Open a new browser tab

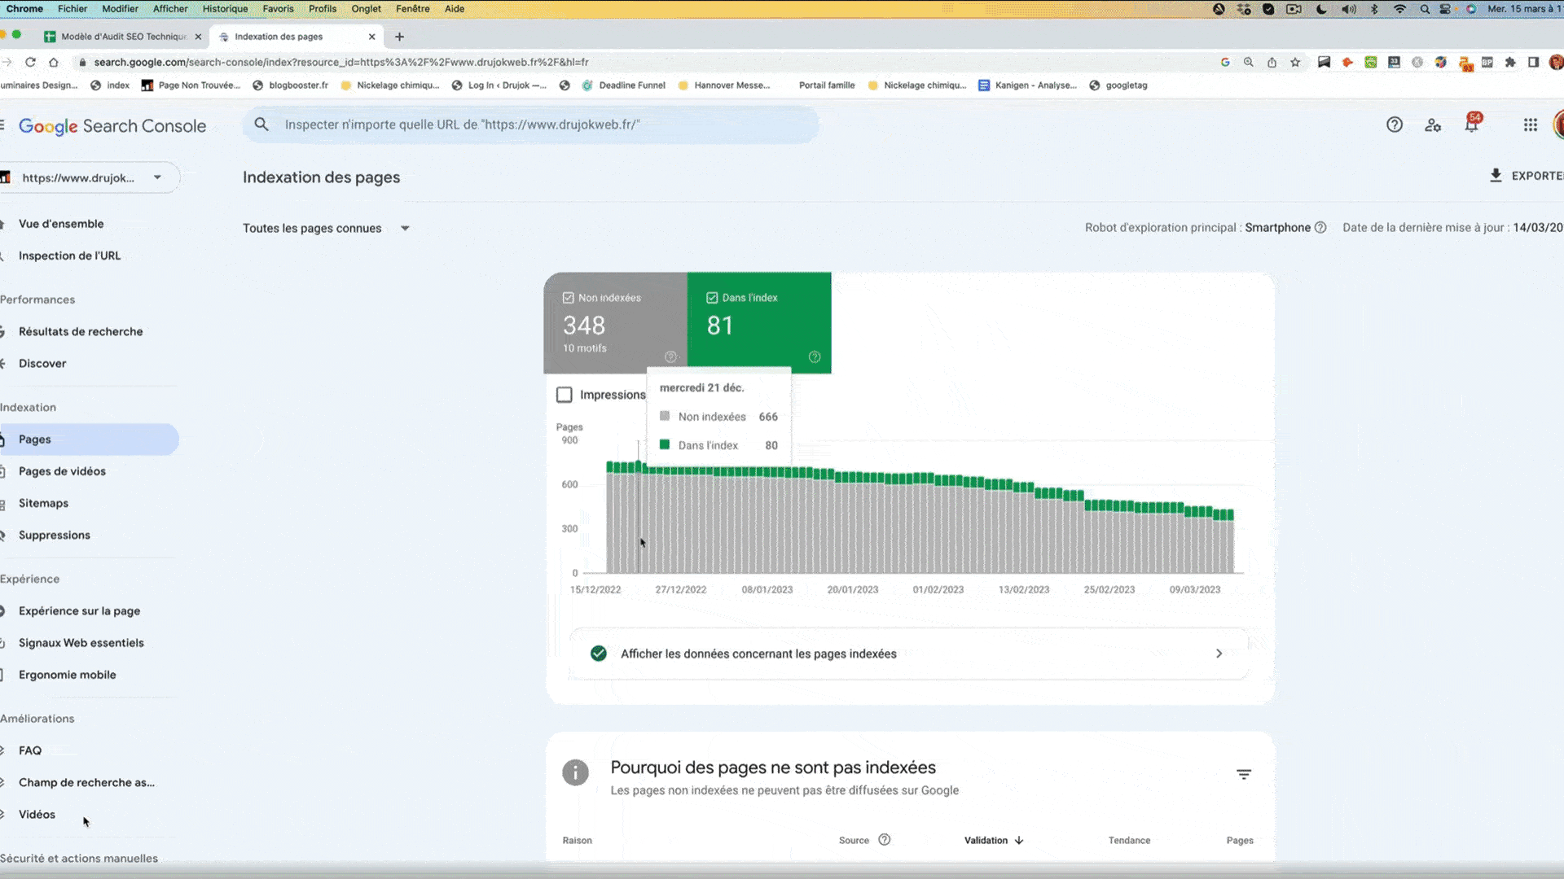(x=399, y=37)
